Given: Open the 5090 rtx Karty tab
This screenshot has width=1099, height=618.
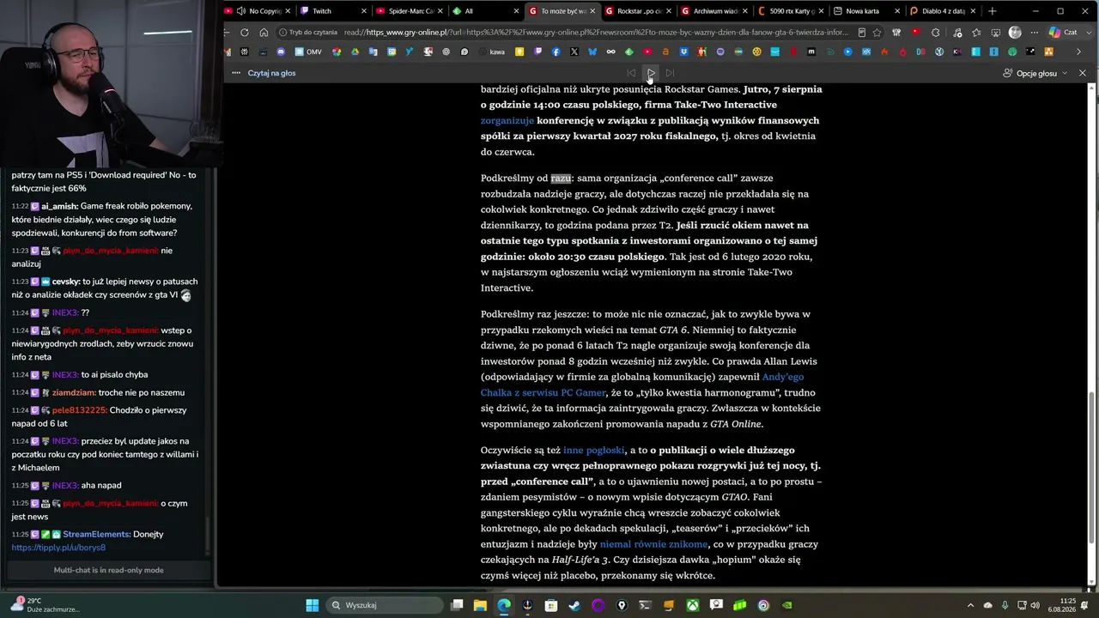Looking at the screenshot, I should 790,11.
